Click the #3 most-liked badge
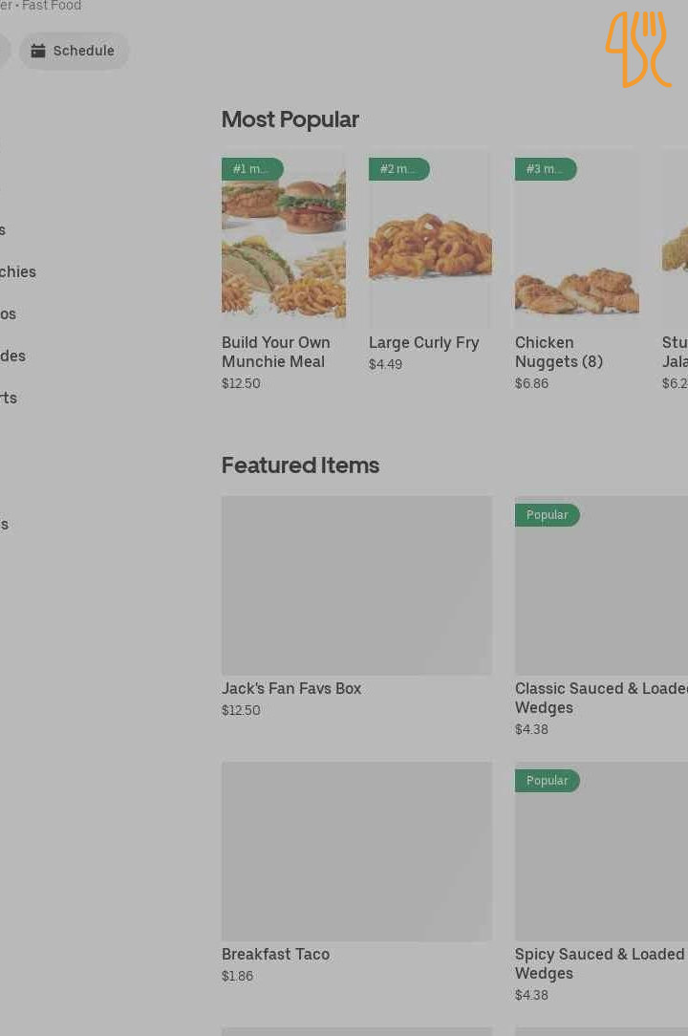 [546, 169]
